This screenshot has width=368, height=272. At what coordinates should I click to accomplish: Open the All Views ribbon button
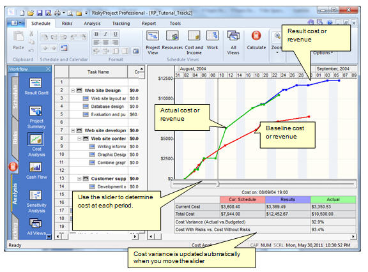click(233, 43)
